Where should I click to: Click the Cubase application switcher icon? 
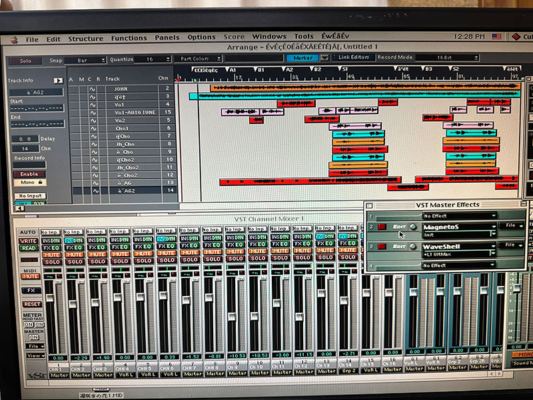click(x=516, y=37)
